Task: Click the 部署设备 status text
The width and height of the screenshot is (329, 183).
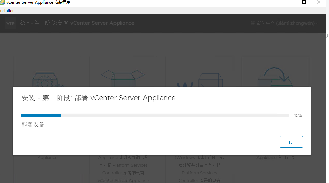Action: click(x=33, y=124)
